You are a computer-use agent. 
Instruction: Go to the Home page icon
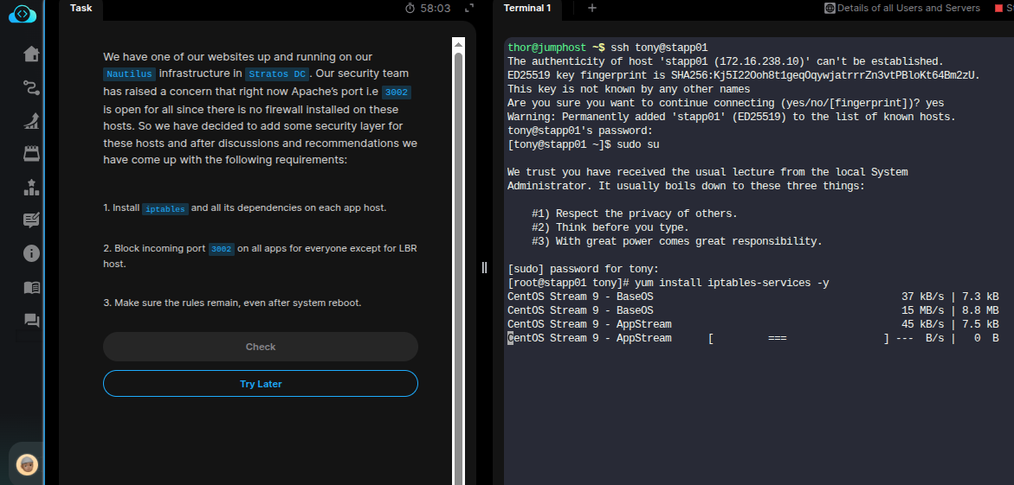[x=31, y=54]
